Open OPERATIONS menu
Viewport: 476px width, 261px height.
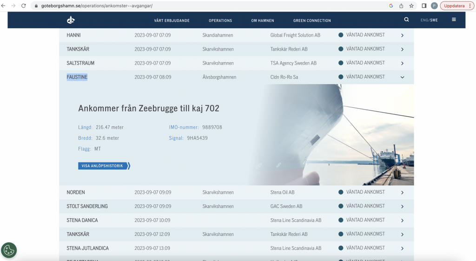tap(220, 20)
